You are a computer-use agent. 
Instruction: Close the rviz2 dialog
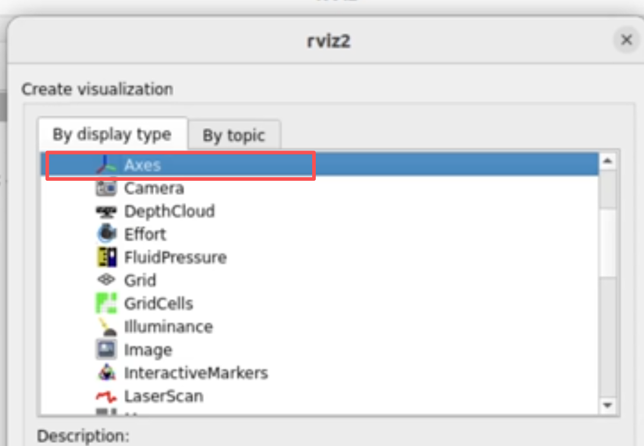pos(626,40)
